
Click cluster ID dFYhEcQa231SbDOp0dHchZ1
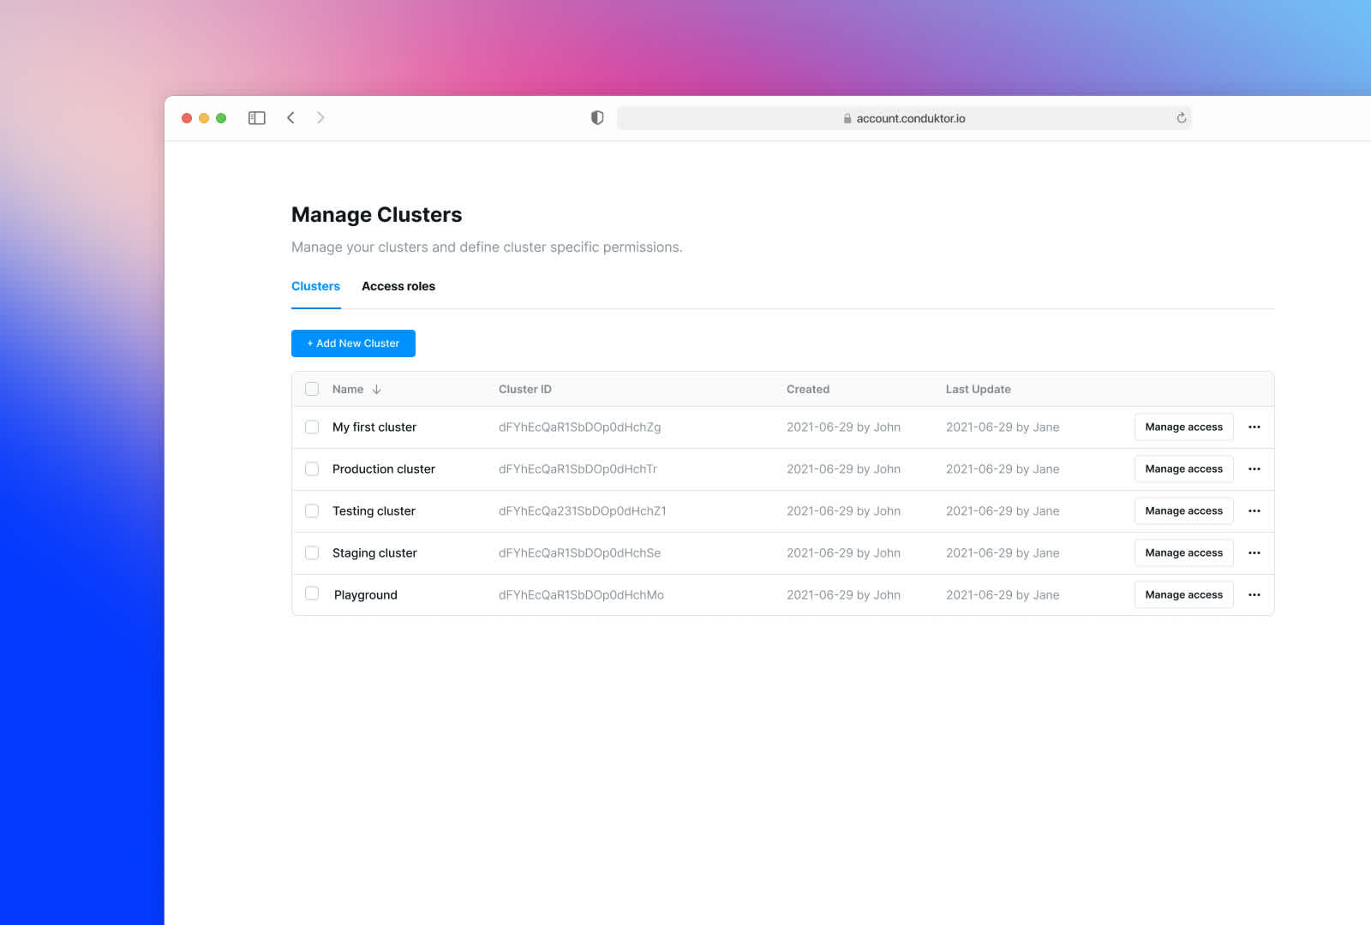583,511
